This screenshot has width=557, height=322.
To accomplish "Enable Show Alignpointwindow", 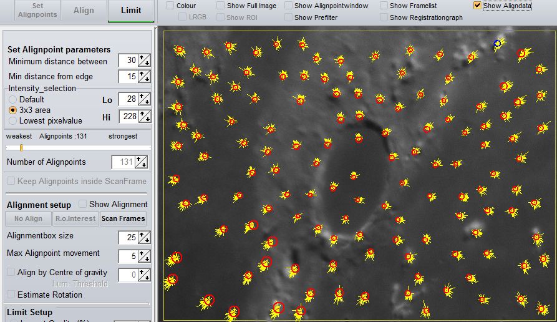I will point(288,6).
